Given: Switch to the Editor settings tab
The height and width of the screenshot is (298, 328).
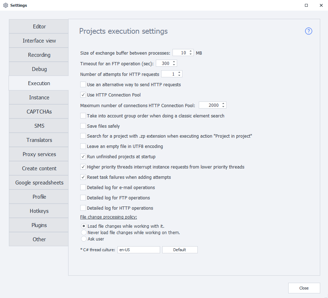Looking at the screenshot, I should (x=39, y=27).
